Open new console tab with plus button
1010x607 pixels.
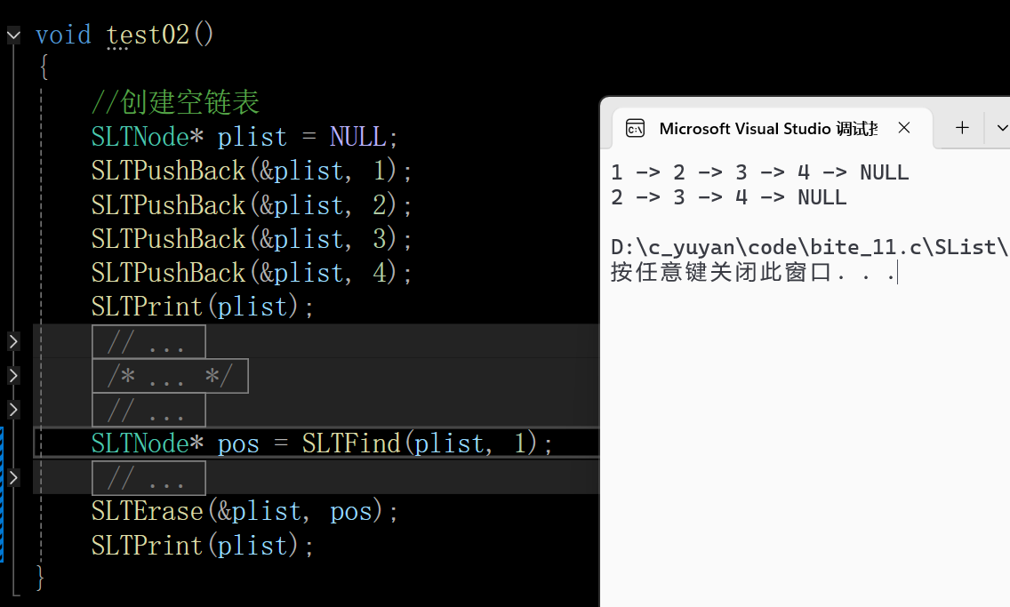click(962, 128)
